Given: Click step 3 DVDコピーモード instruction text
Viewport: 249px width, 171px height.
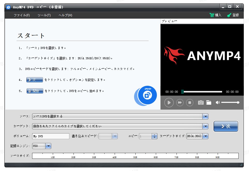Looking at the screenshot, I should click(80, 69).
